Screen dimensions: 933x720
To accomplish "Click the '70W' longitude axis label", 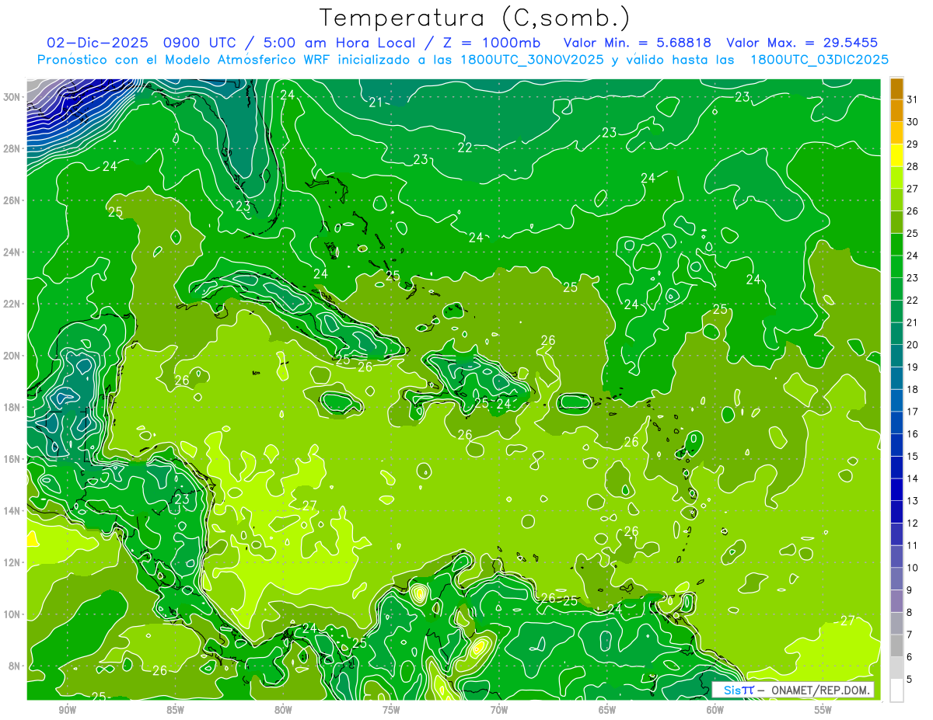I will click(x=499, y=710).
